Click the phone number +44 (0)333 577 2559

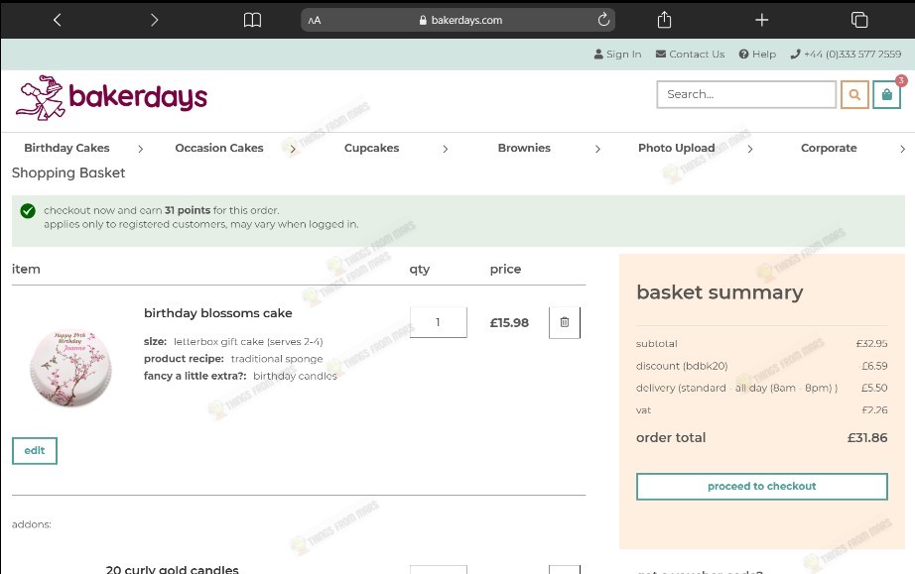[846, 55]
